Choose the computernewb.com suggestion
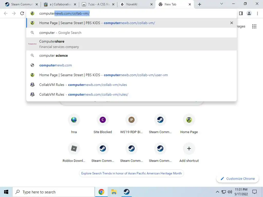This screenshot has width=263, height=197. pyautogui.click(x=131, y=65)
